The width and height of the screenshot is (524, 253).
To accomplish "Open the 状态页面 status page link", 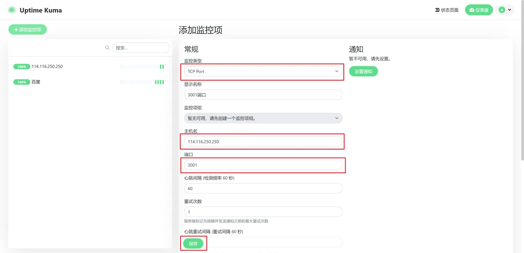I will click(447, 10).
